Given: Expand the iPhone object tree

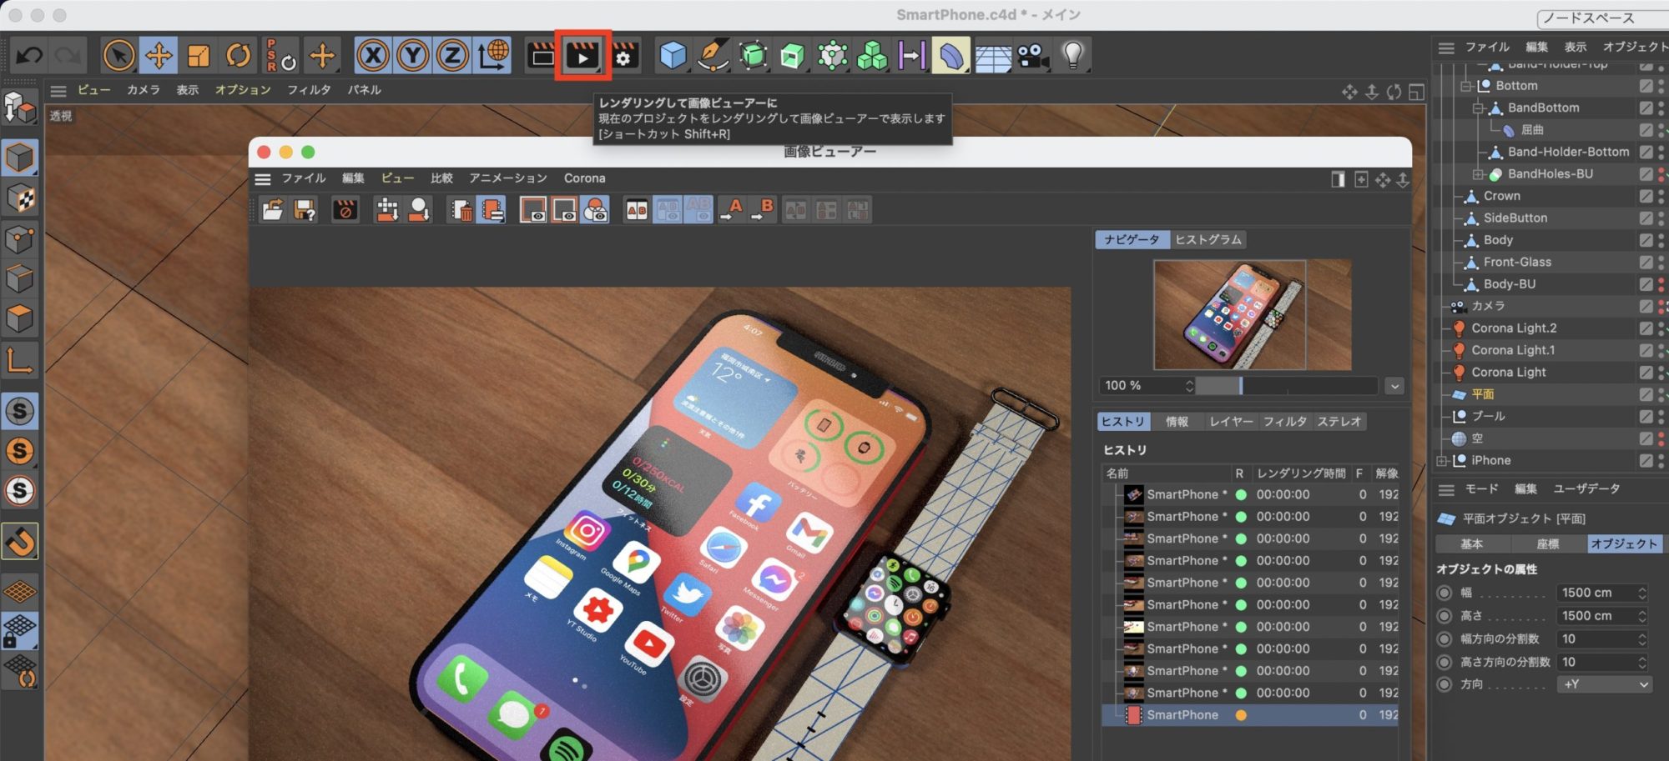Looking at the screenshot, I should [x=1441, y=461].
